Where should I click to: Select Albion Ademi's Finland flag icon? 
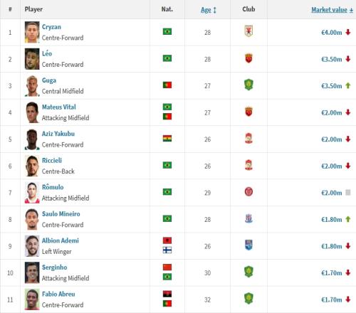pyautogui.click(x=167, y=250)
